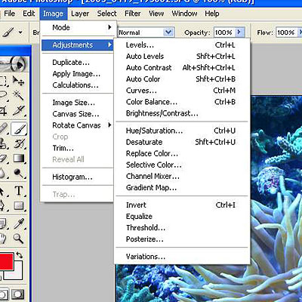Choose Gradient Map...

[182, 187]
